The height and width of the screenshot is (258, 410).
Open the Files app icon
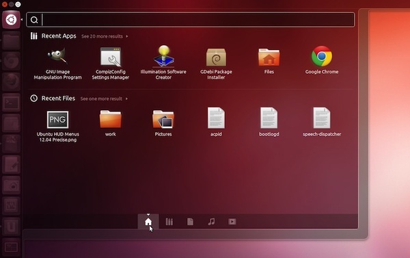[x=269, y=61]
